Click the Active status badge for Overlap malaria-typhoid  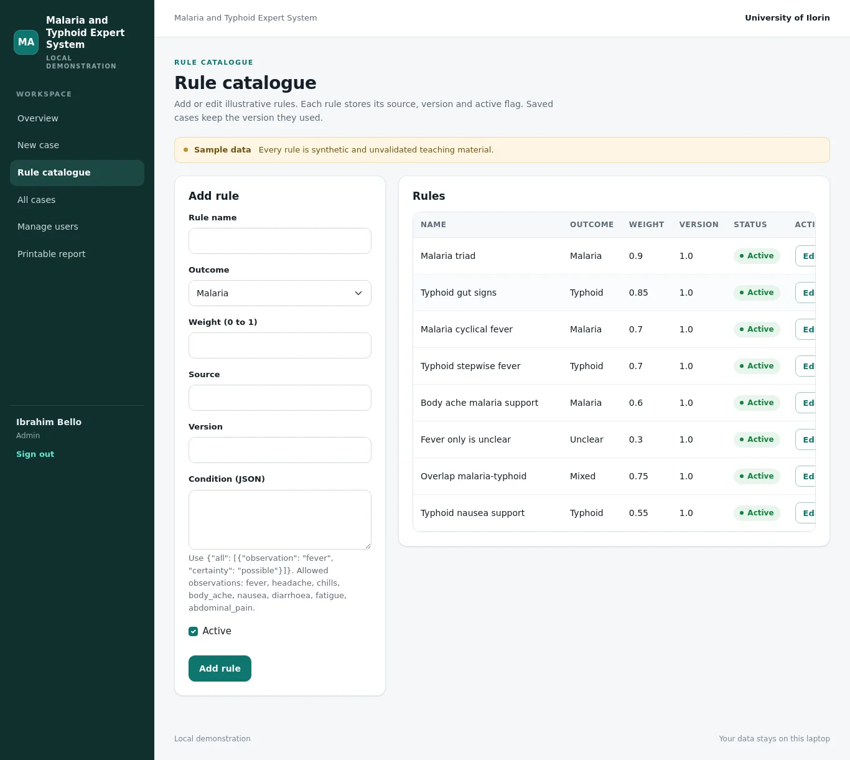[x=757, y=476]
